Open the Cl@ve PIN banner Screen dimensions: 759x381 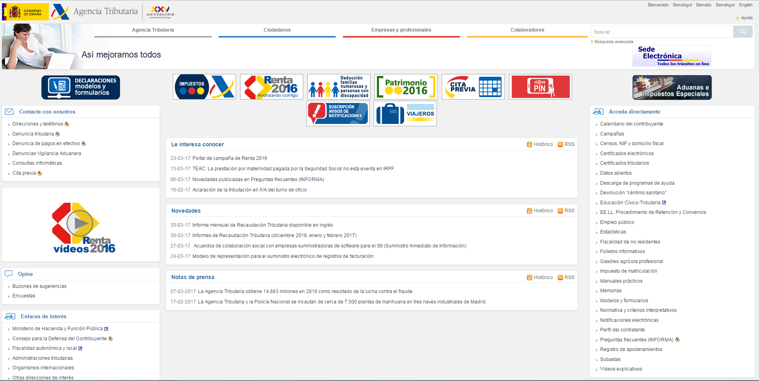(x=541, y=87)
